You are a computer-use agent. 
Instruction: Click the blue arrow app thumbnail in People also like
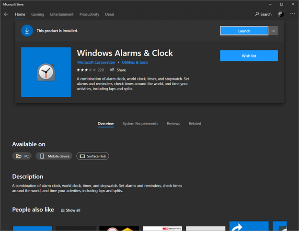tap(249, 226)
